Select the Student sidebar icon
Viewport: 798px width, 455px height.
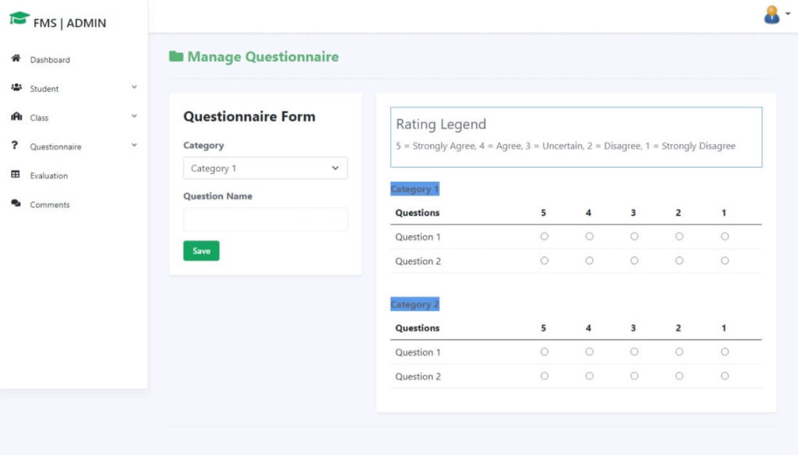point(17,88)
